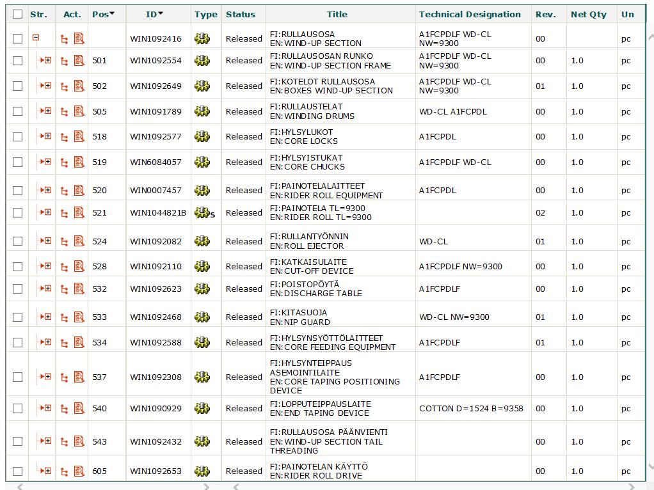This screenshot has height=490, width=654.
Task: Select checkbox for CORE LOCKS row
Action: (x=17, y=137)
